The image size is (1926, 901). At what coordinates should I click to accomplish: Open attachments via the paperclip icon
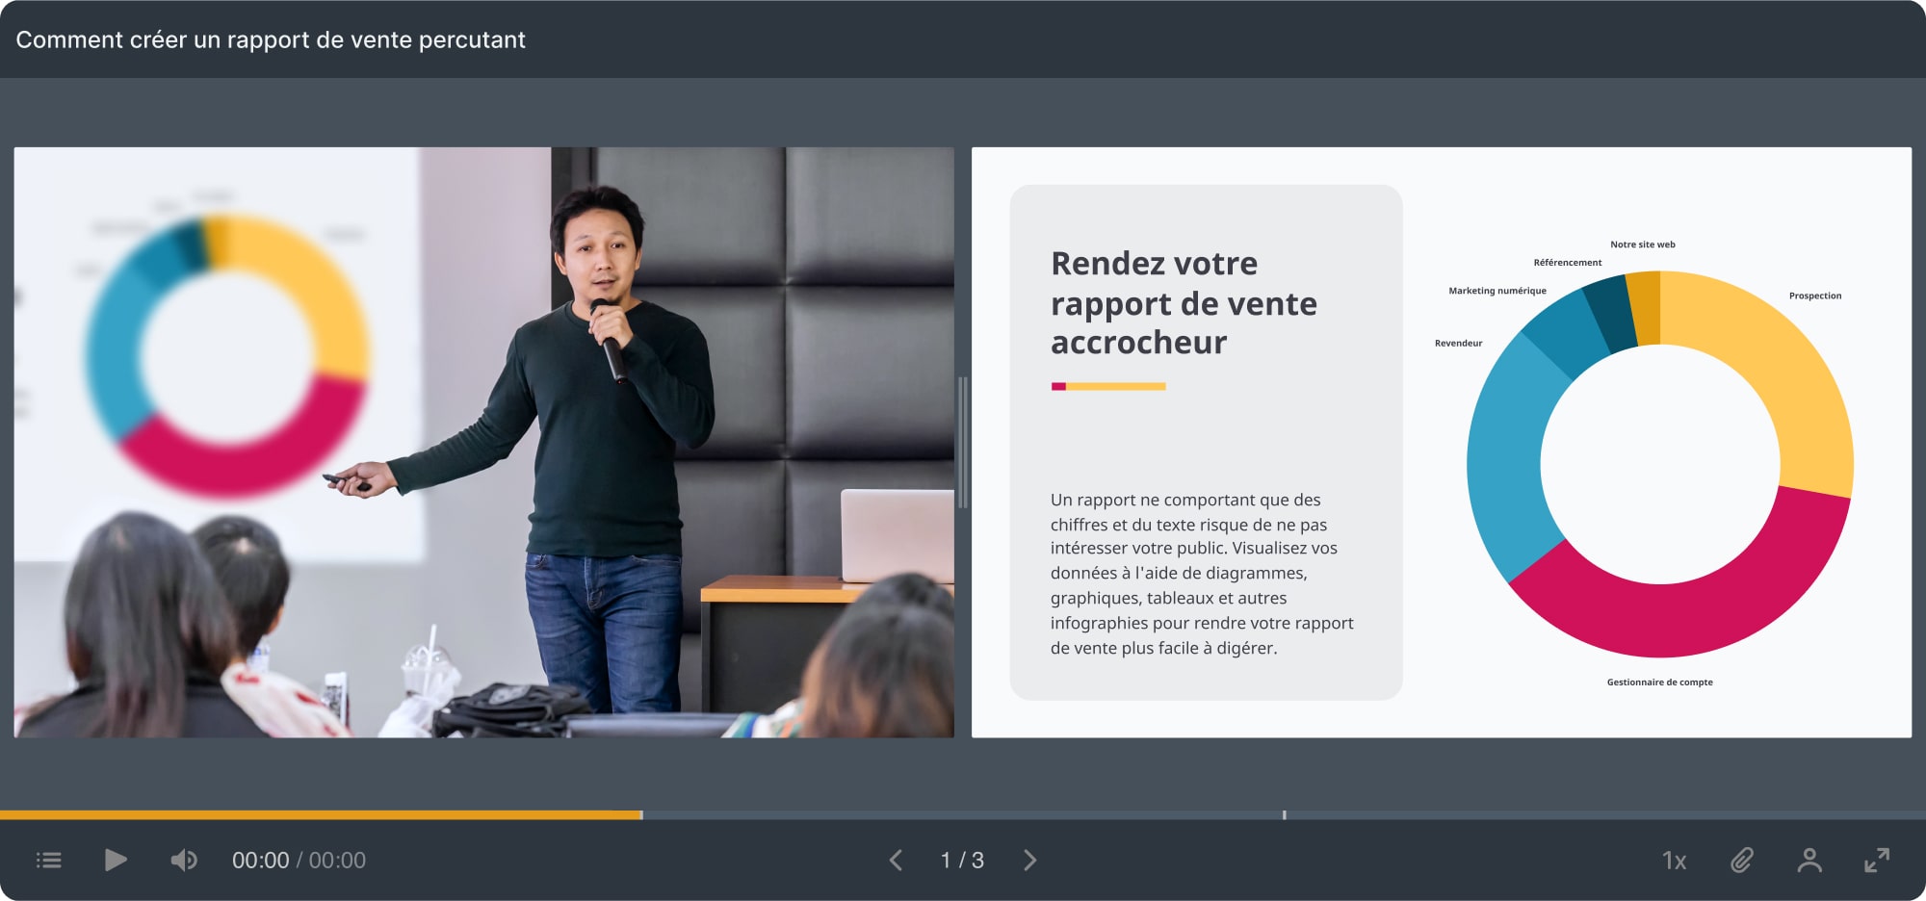pos(1744,860)
